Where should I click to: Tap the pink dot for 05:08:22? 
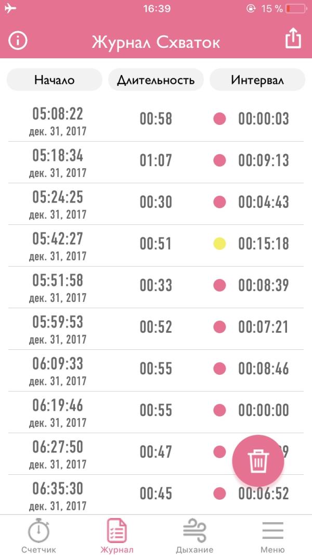[219, 119]
